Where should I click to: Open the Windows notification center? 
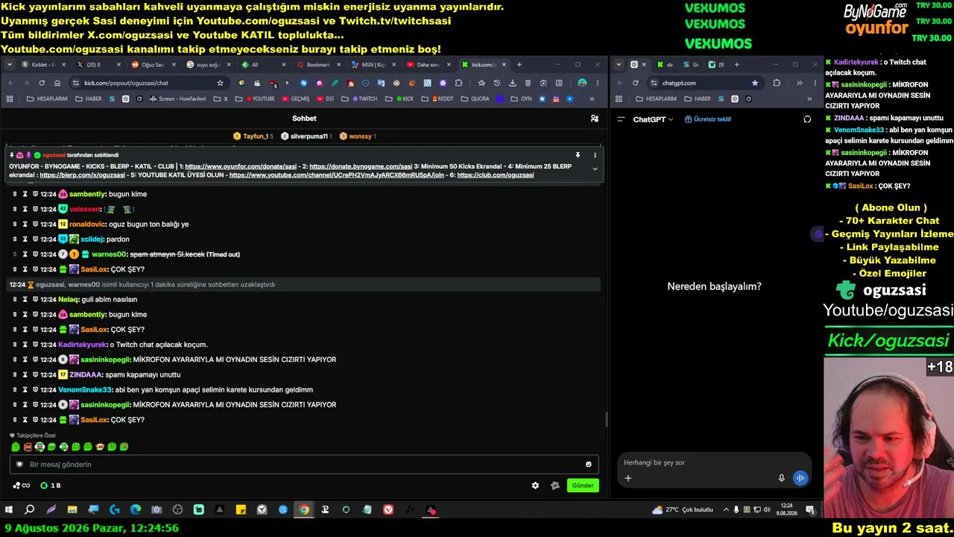[x=810, y=510]
